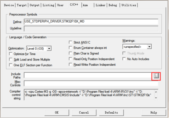Select the User tab
Image resolution: width=169 pixels, height=118 pixels.
coord(60,5)
